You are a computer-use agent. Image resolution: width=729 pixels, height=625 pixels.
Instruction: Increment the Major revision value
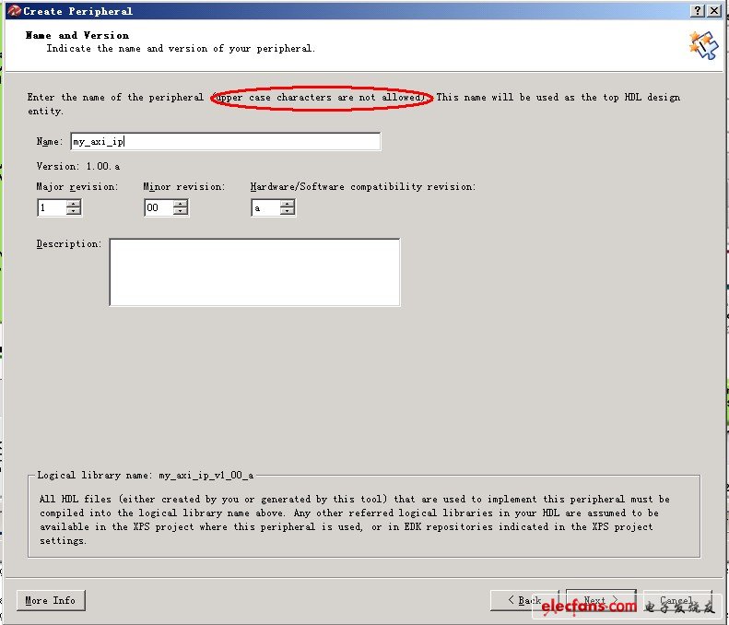tap(74, 204)
